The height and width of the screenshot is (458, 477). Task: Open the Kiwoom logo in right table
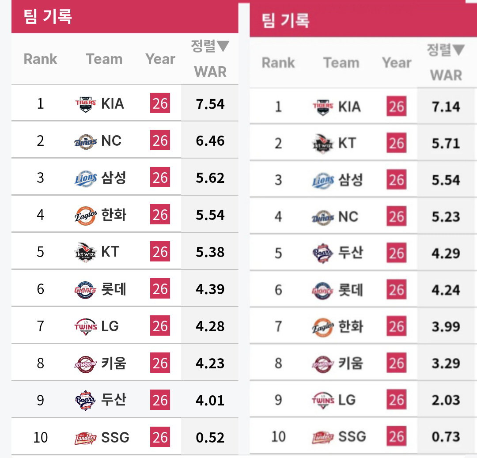pyautogui.click(x=323, y=364)
